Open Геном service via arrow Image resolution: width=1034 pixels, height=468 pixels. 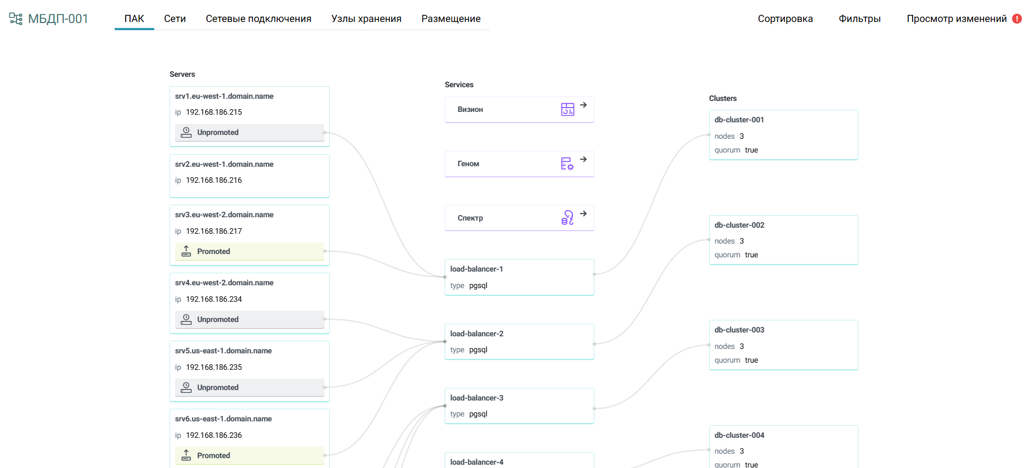[x=583, y=159]
